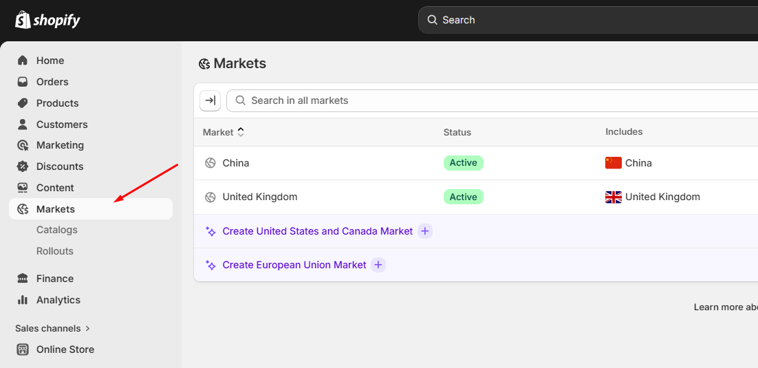Toggle the sidebar panel arrow button
The height and width of the screenshot is (368, 758).
tap(210, 100)
